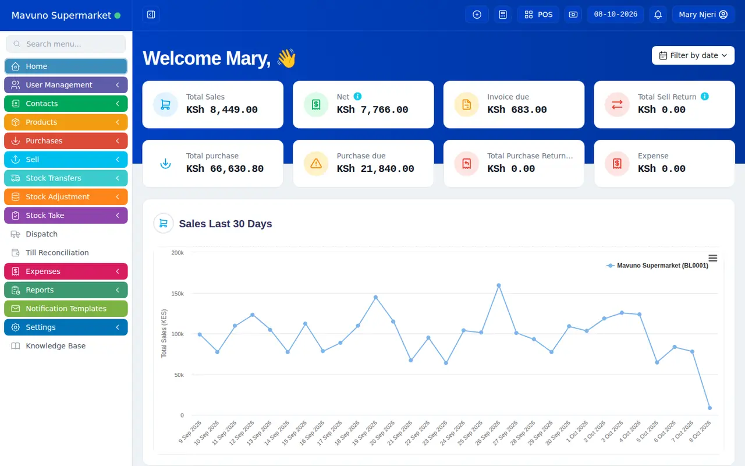Viewport: 745px width, 466px height.
Task: Expand the User Management menu
Action: pos(66,85)
